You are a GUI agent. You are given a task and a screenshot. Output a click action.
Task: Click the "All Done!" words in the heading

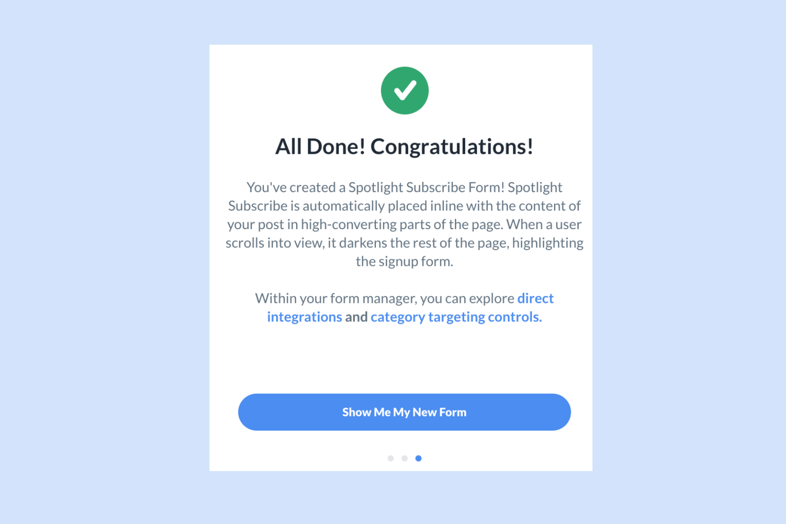pos(320,146)
